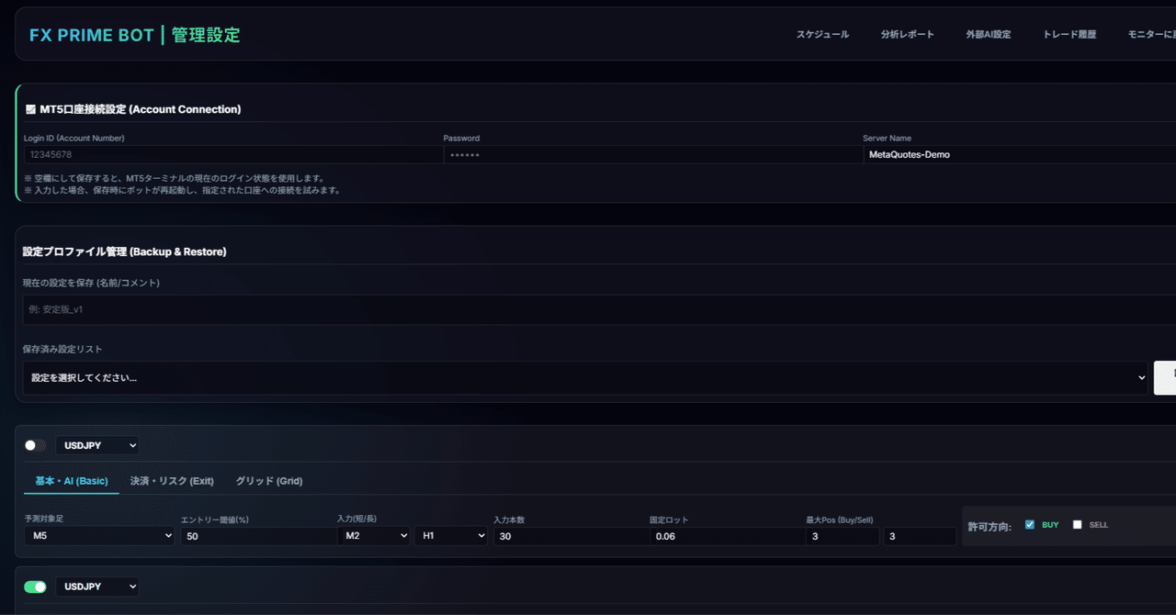Open the USDJPY dropdown beside the green toggle

97,587
